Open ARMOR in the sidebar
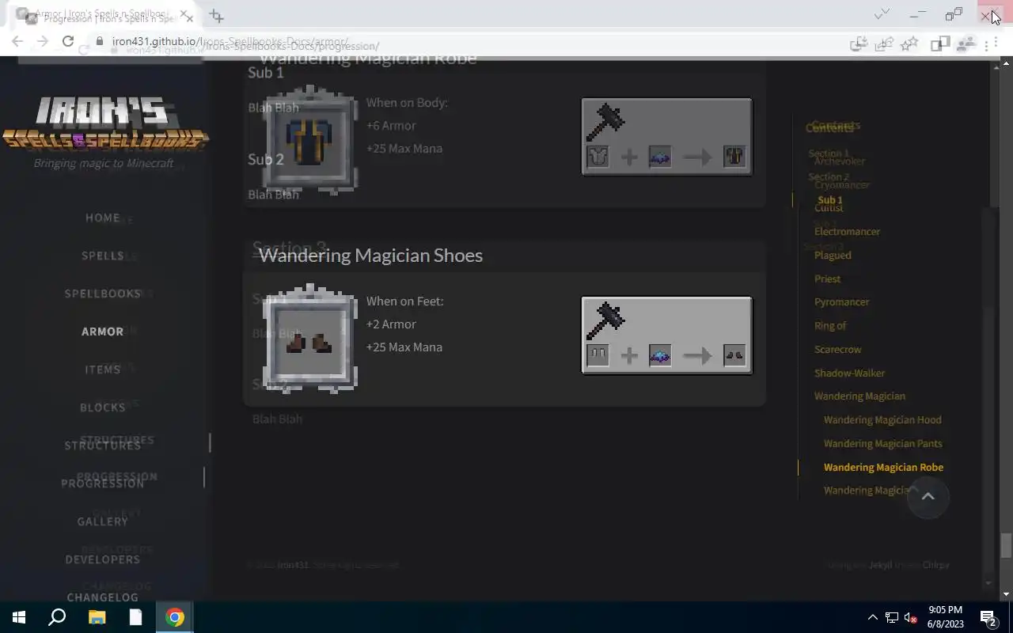Screen dimensions: 1013x633 tap(103, 332)
